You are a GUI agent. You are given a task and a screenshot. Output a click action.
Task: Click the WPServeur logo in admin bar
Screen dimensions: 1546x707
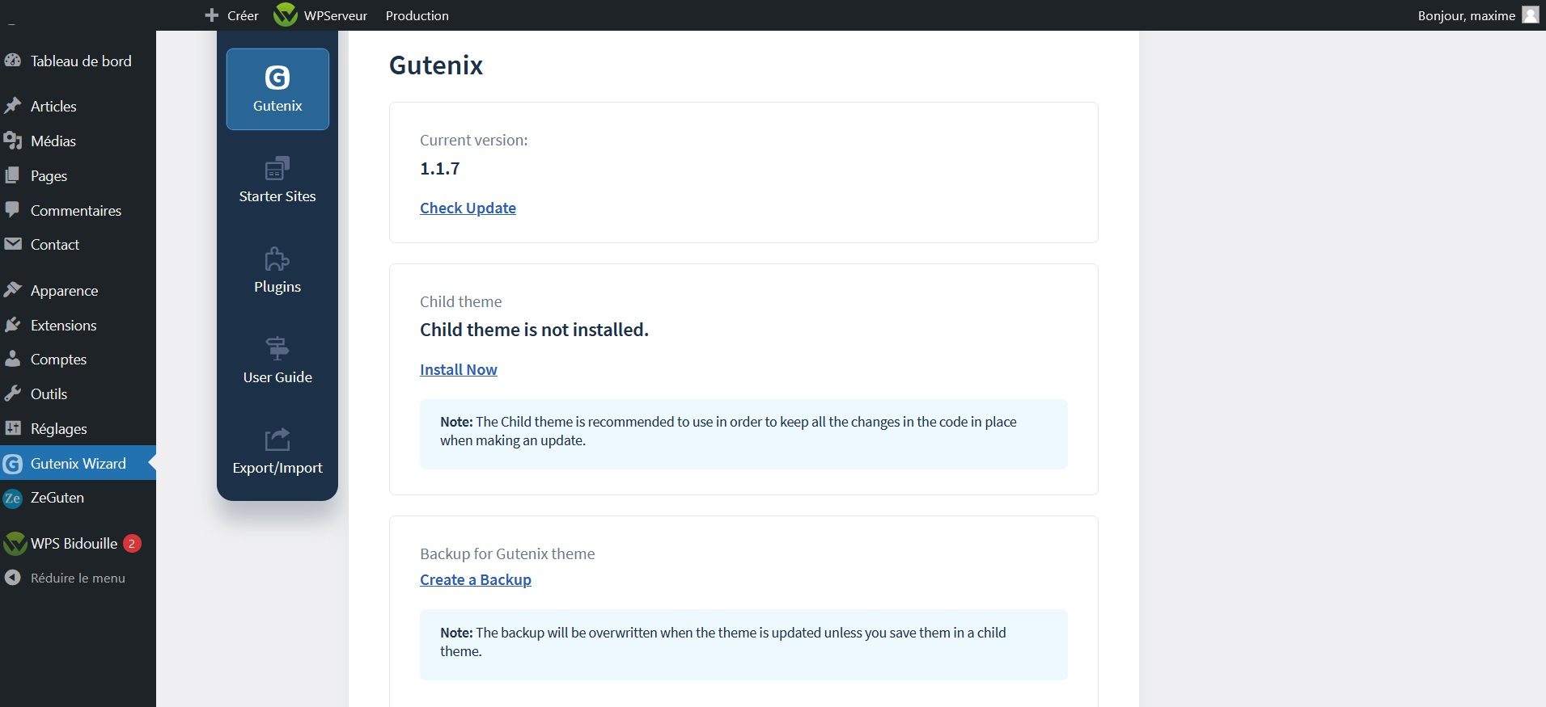click(286, 15)
